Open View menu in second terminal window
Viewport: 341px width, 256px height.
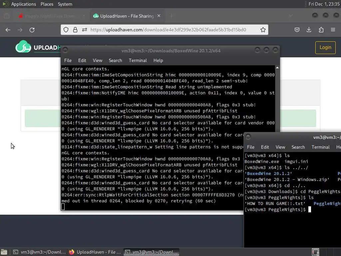point(280,147)
